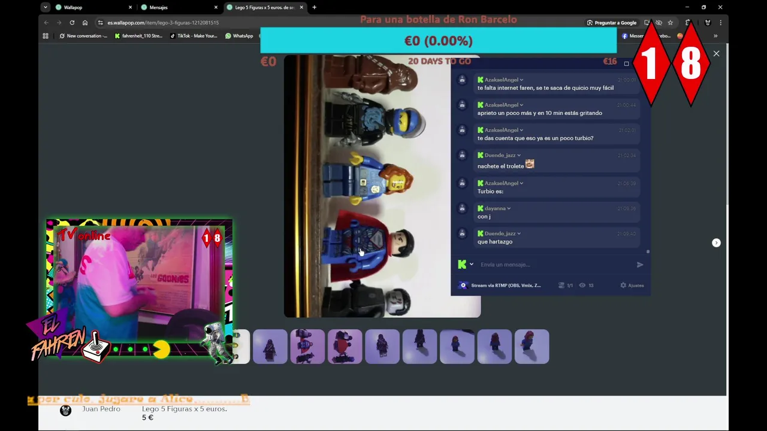
Task: Select the first purple Lego thumbnail
Action: tap(270, 347)
